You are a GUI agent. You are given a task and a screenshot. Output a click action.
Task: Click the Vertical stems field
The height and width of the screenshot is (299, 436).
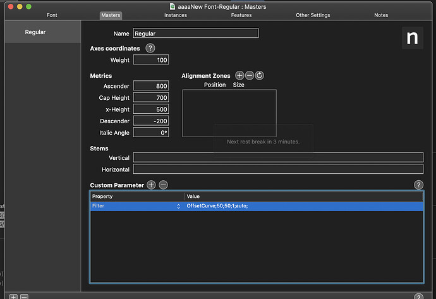278,157
